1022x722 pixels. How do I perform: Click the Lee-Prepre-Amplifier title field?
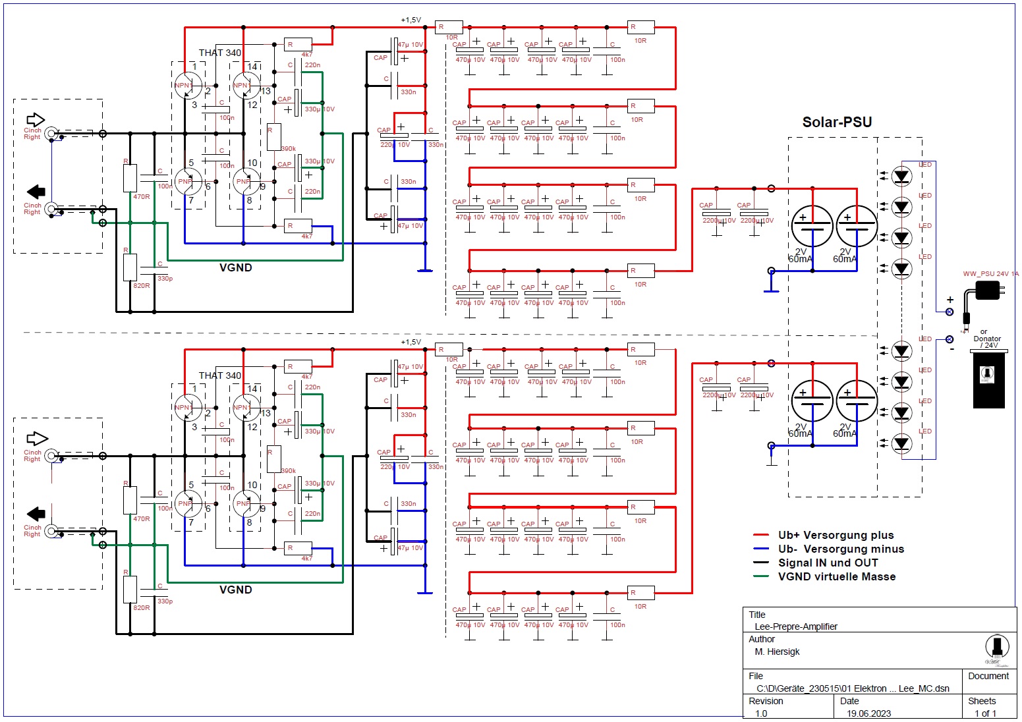point(796,626)
